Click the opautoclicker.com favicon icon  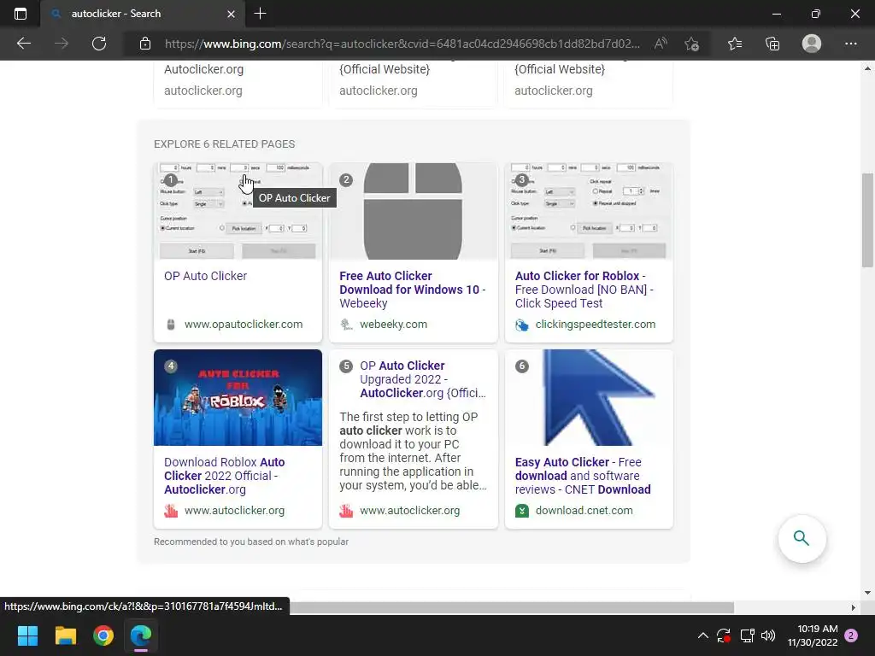coord(171,325)
